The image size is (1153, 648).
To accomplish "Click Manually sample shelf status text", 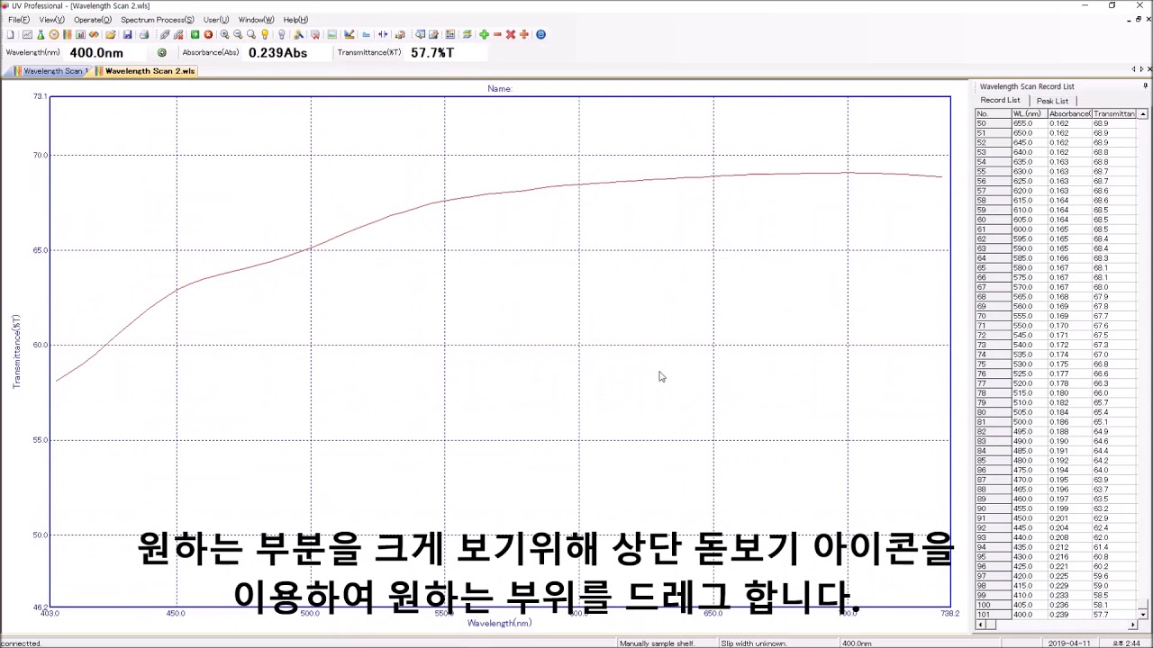I will pos(657,643).
